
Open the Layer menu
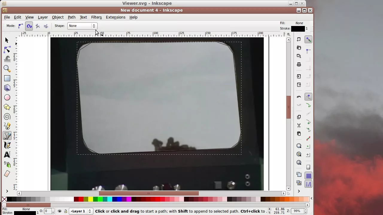(x=43, y=17)
